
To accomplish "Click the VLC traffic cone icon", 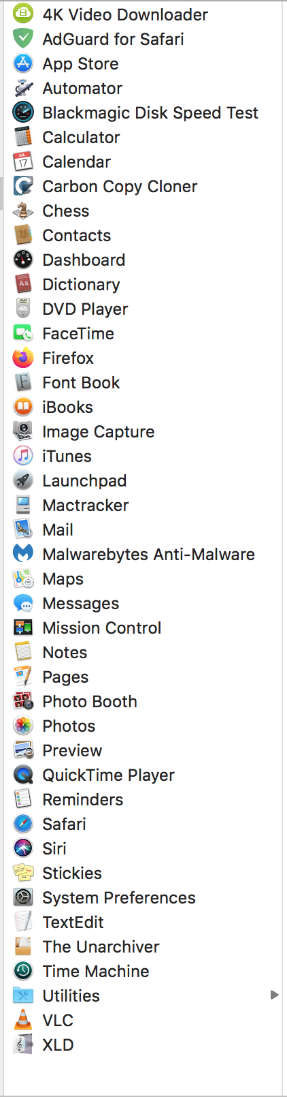I will tap(23, 1020).
